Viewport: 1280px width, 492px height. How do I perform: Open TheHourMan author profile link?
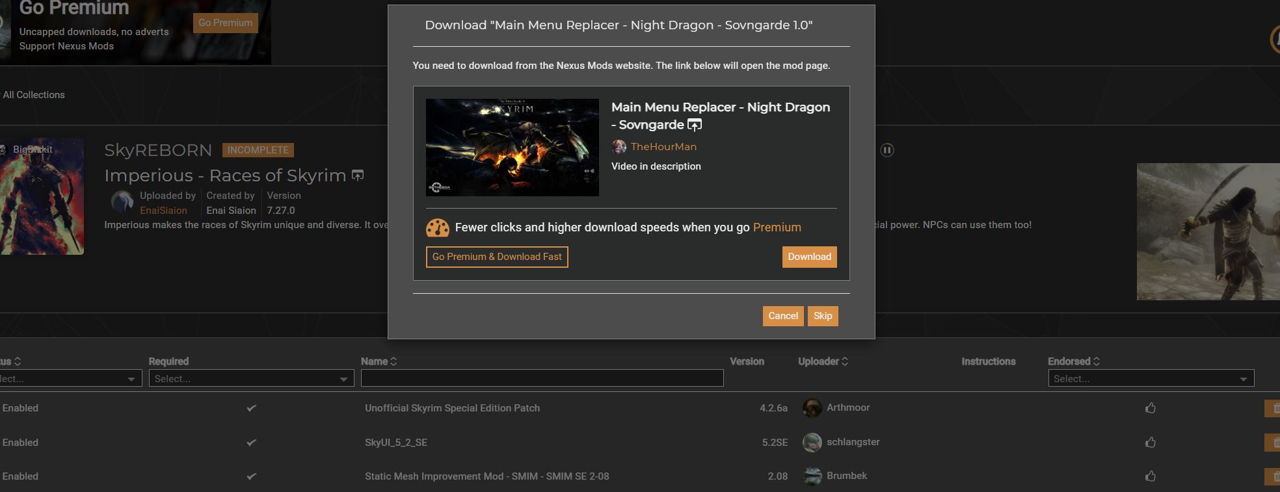tap(663, 147)
